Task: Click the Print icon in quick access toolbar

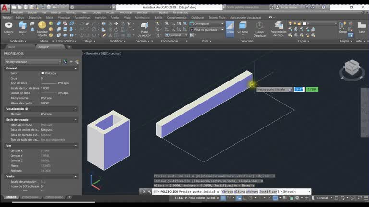Action: [x=49, y=7]
